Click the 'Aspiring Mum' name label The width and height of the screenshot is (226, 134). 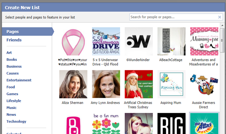171,103
